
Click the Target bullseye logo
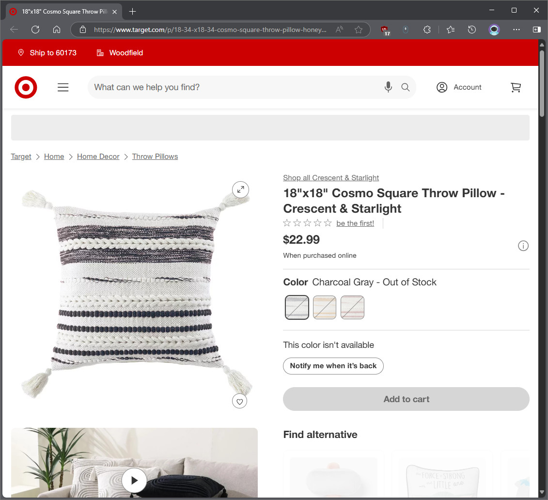pos(26,87)
